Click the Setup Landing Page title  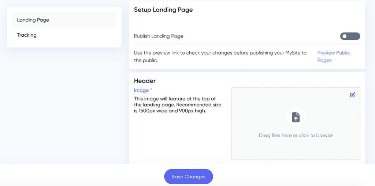pyautogui.click(x=163, y=10)
